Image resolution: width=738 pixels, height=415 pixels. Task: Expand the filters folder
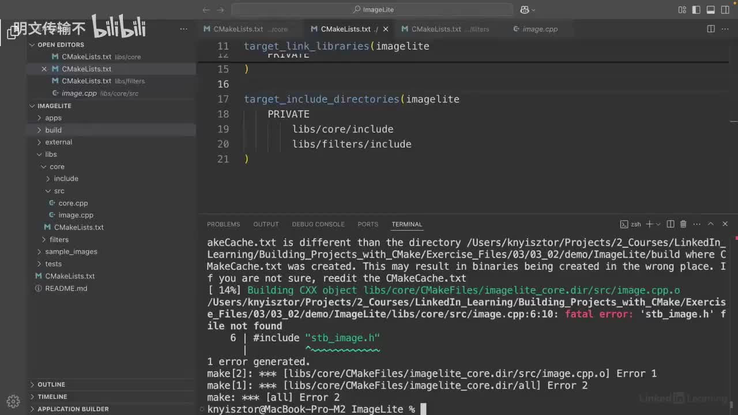tap(44, 240)
